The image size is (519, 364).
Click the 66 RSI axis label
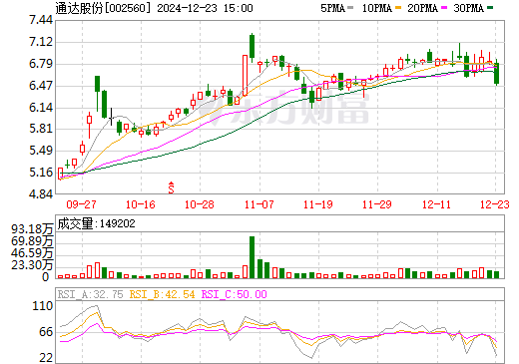46,332
